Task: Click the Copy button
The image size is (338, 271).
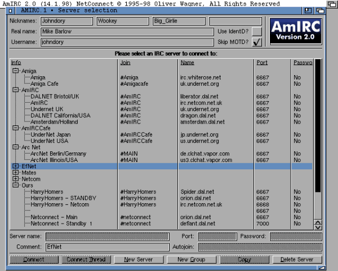Action: pyautogui.click(x=244, y=260)
